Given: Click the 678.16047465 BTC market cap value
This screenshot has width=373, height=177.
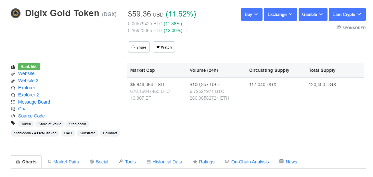Looking at the screenshot, I should pyautogui.click(x=150, y=92).
